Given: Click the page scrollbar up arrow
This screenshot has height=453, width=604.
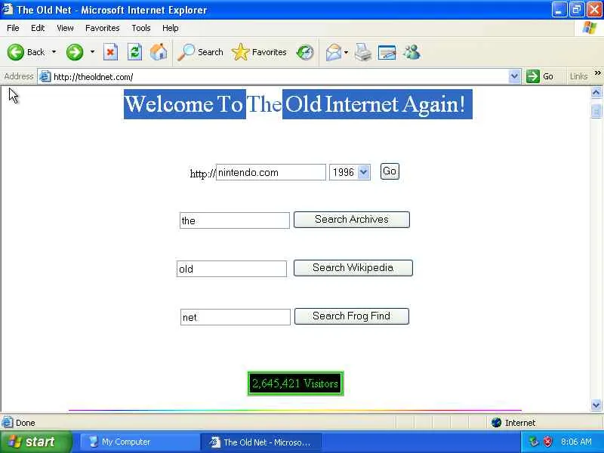Looking at the screenshot, I should coord(596,92).
